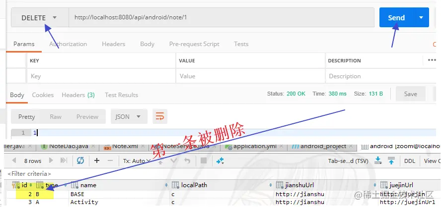Image resolution: width=441 pixels, height=207 pixels.
Task: Switch to android_project editor tab
Action: pos(323,146)
